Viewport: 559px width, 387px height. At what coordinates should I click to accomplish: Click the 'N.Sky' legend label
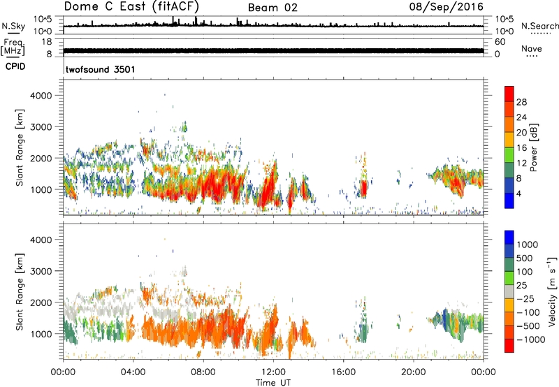coord(13,26)
